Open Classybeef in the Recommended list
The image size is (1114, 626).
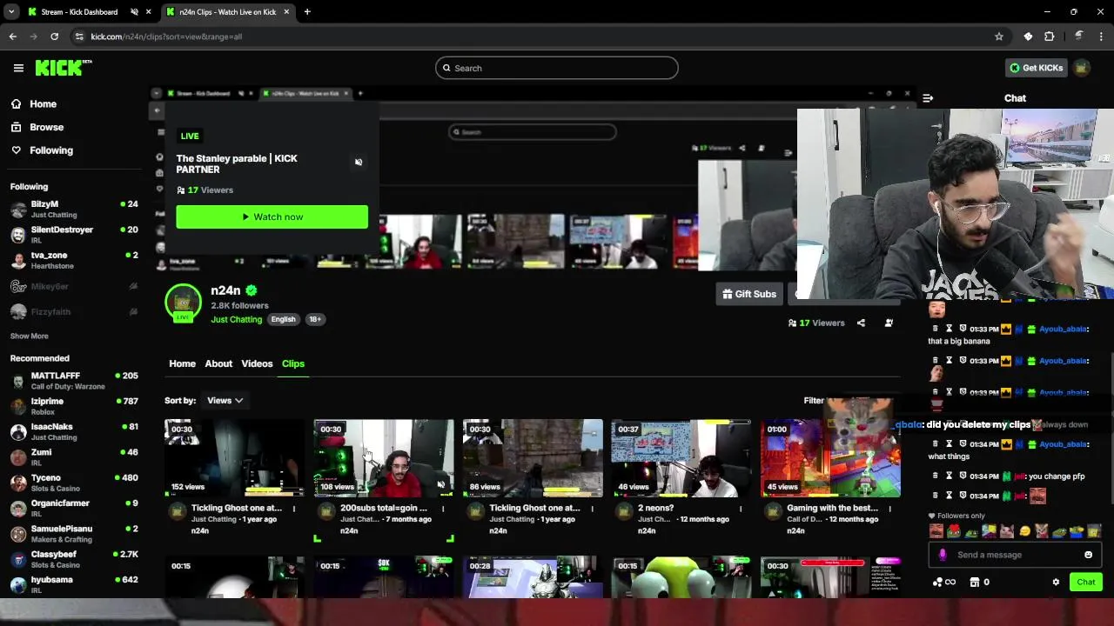(x=74, y=559)
